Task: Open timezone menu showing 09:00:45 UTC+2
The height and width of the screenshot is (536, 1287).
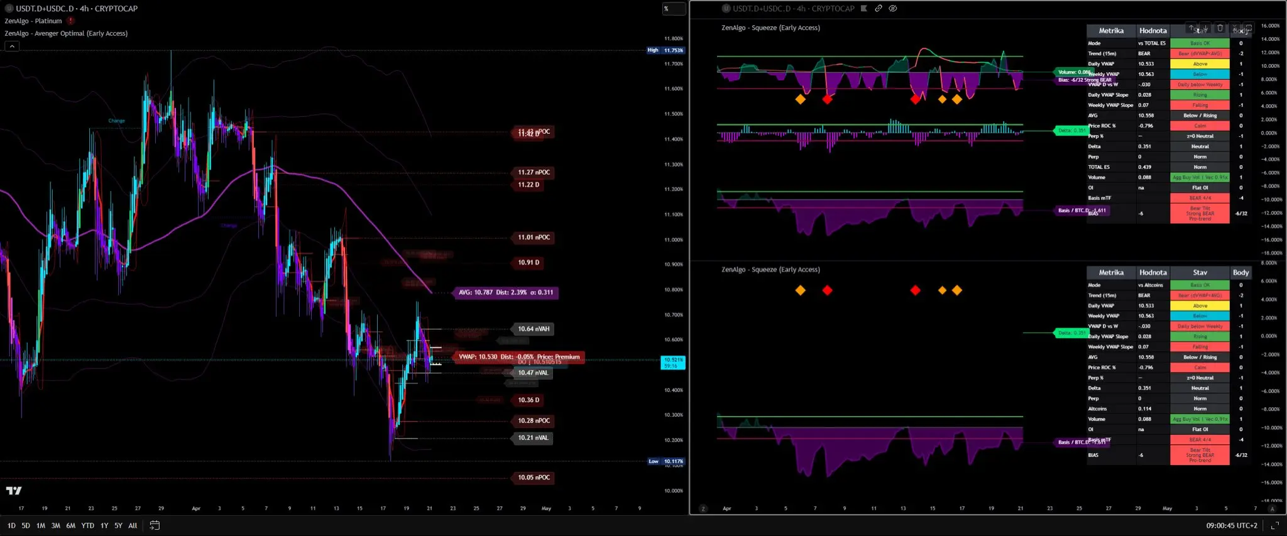Action: coord(1232,525)
